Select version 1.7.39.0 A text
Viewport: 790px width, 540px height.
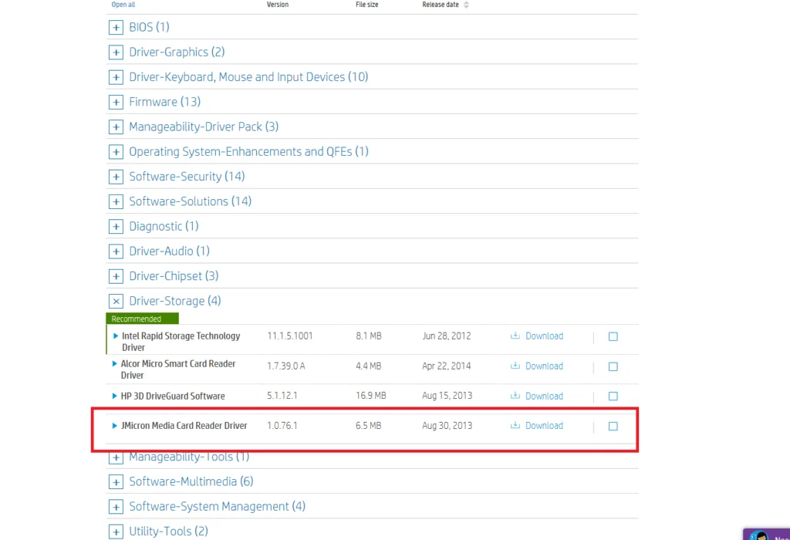[x=286, y=366]
